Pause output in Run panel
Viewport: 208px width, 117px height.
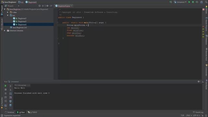click(x=6, y=93)
